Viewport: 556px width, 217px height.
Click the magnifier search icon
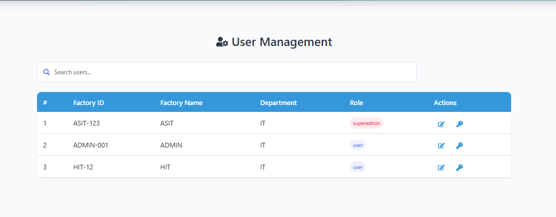(x=46, y=72)
